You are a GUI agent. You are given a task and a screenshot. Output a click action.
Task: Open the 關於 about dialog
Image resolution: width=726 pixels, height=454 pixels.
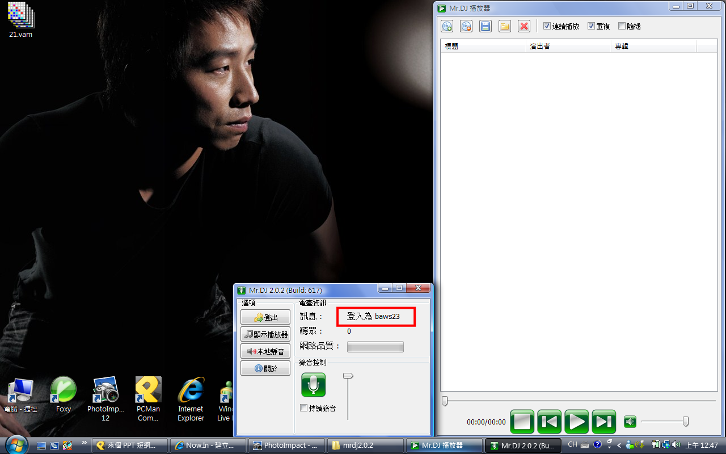(265, 368)
